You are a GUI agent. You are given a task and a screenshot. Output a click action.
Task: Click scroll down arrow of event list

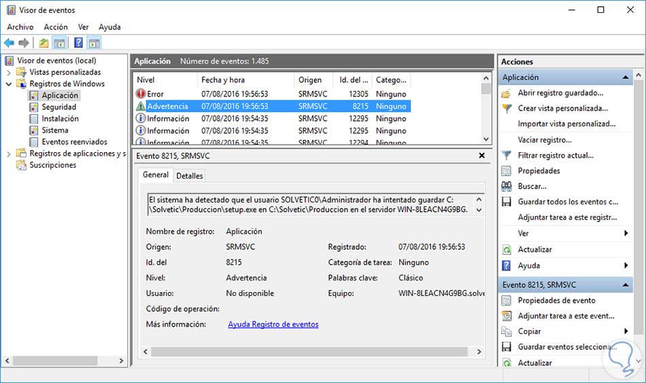point(486,139)
